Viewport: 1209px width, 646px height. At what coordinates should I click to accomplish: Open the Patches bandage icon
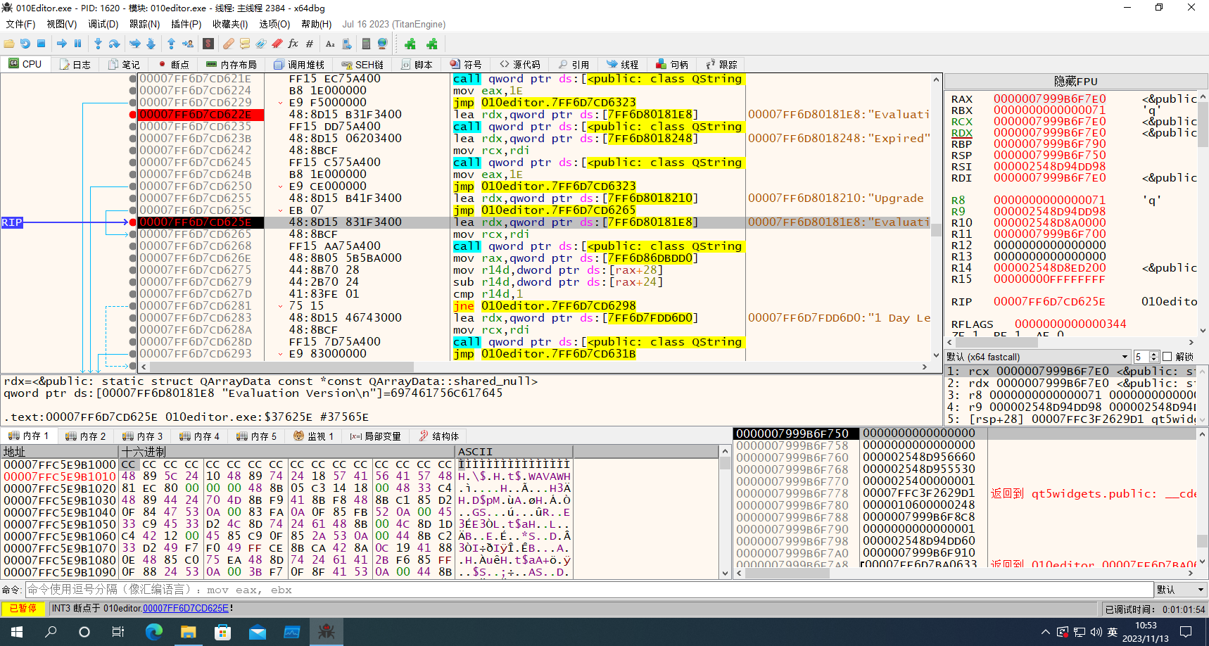coord(229,44)
